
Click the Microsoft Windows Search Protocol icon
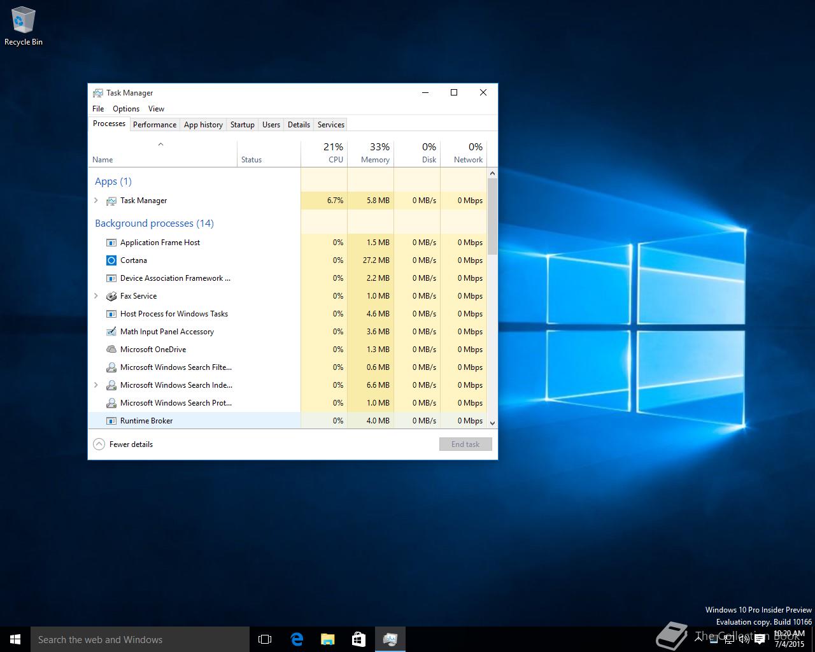111,403
